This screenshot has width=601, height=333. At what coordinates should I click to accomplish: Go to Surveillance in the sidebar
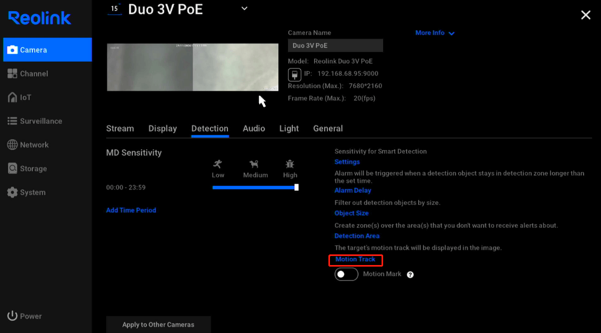coord(47,121)
